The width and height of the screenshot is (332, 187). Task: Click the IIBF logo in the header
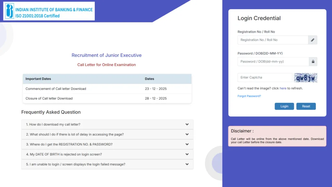10,10
